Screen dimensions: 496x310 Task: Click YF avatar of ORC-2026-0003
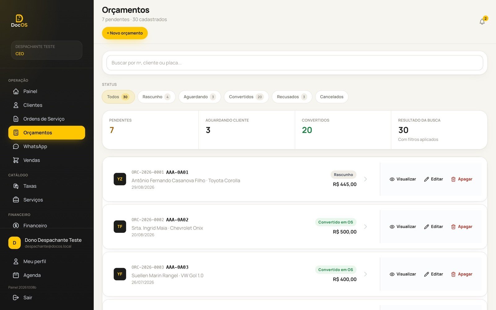tap(120, 274)
